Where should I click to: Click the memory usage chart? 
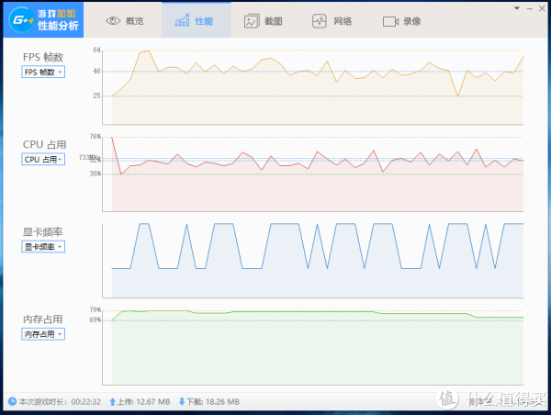pyautogui.click(x=313, y=347)
